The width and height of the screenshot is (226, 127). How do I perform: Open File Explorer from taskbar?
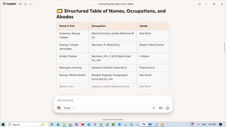click(64, 125)
